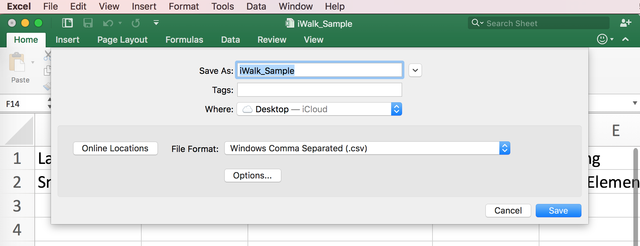
Task: Expand the save dialog with chevron button
Action: 415,70
